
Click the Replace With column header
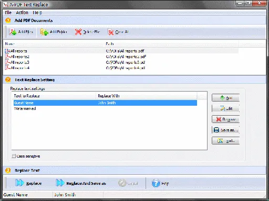tap(147, 96)
